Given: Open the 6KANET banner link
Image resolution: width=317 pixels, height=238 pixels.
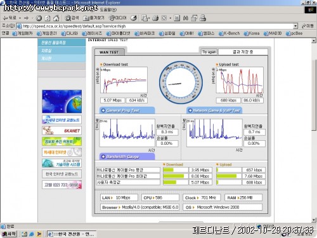Looking at the screenshot, I should coord(61,131).
